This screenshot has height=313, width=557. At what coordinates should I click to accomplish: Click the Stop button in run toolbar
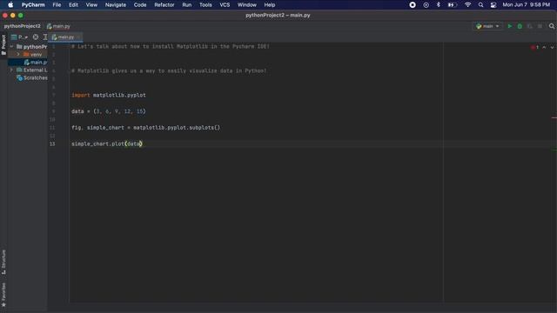540,26
